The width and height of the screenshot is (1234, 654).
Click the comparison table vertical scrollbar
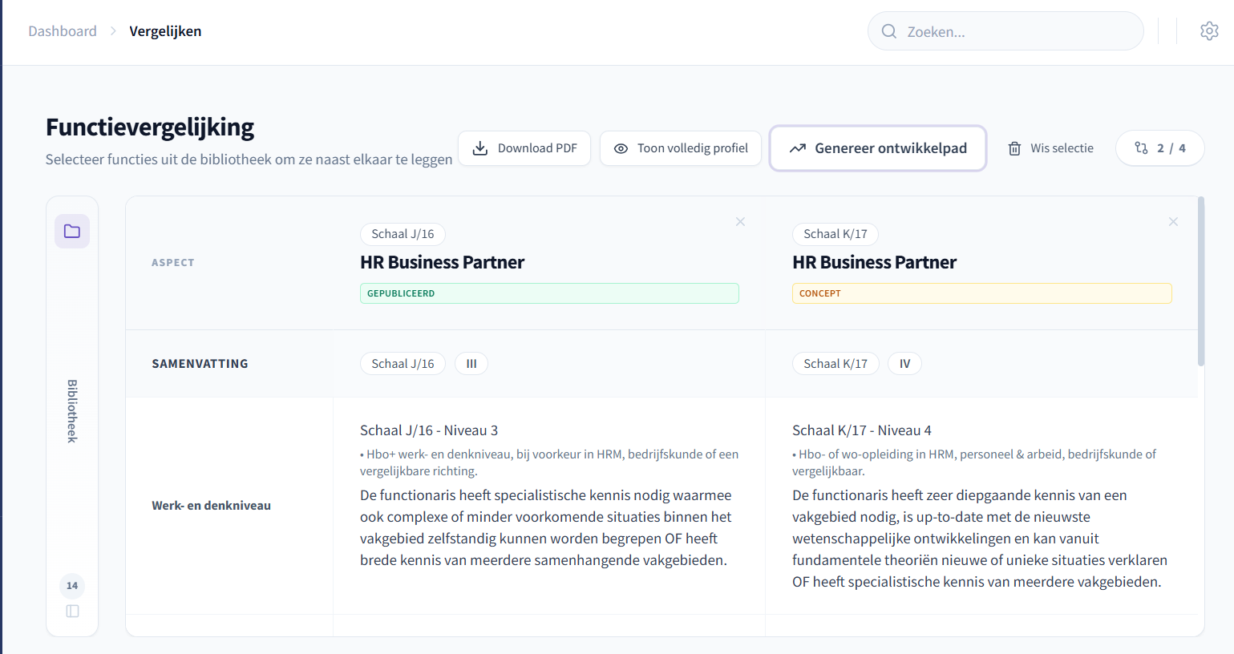tap(1200, 281)
